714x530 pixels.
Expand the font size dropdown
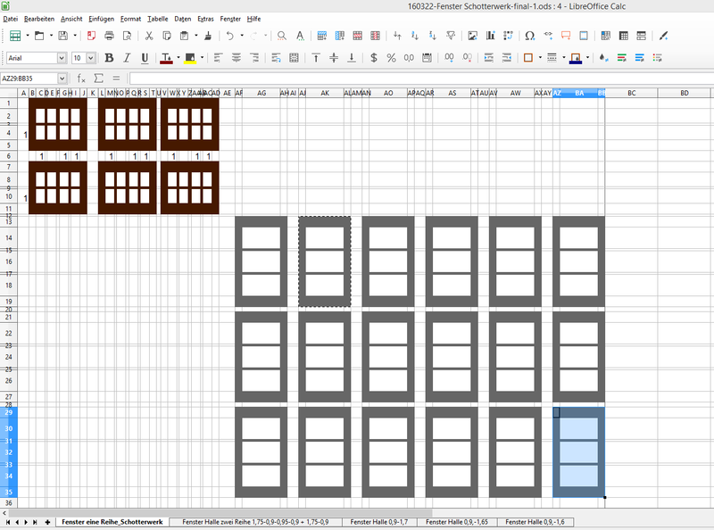click(x=91, y=58)
